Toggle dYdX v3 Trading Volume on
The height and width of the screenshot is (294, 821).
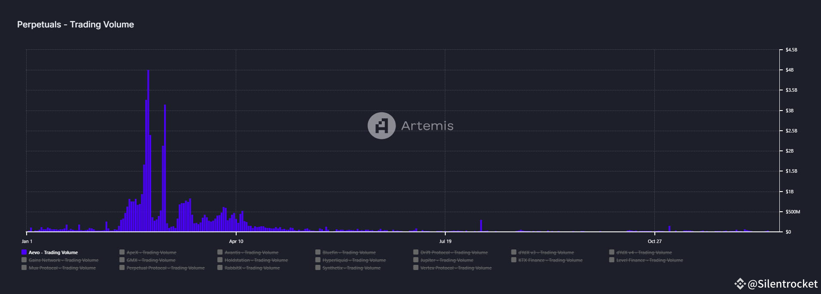543,252
